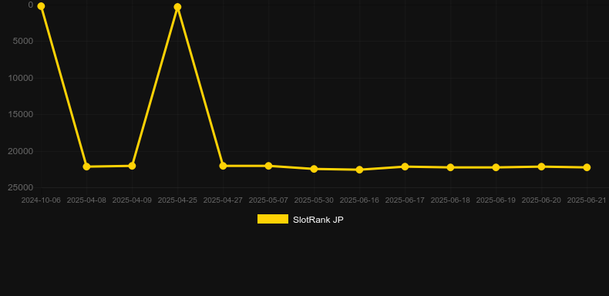Click the 25000 y-axis label
This screenshot has height=296, width=609.
click(x=21, y=187)
